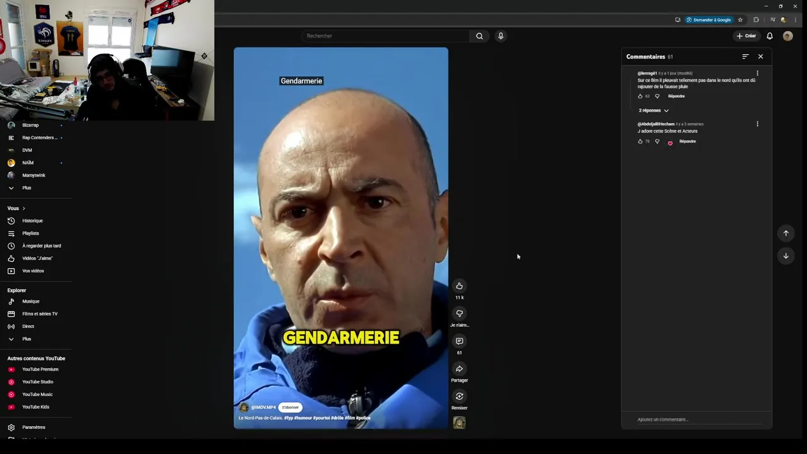Dislike the comment about fausse pluie
This screenshot has width=807, height=454.
(657, 96)
